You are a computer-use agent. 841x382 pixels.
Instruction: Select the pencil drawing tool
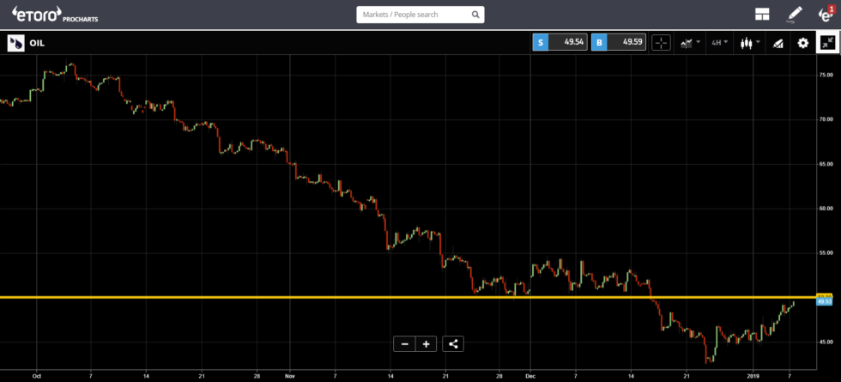(795, 15)
